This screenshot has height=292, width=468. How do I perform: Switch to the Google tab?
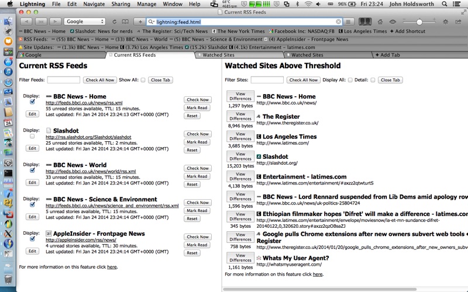click(61, 55)
